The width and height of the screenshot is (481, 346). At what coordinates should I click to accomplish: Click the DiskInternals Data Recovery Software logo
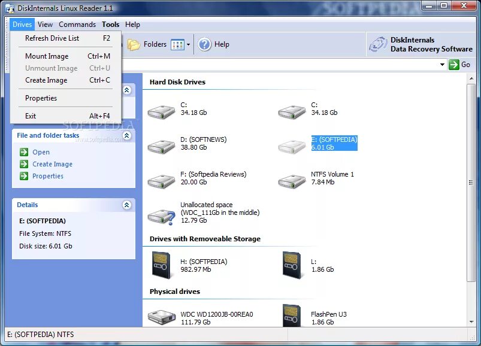coord(378,44)
